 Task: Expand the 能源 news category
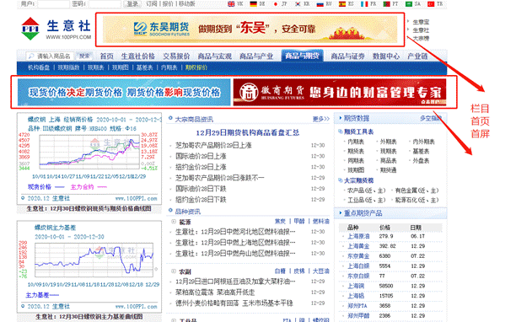pyautogui.click(x=174, y=222)
